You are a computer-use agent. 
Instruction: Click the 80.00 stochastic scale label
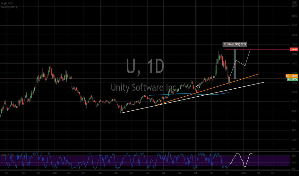click(294, 156)
